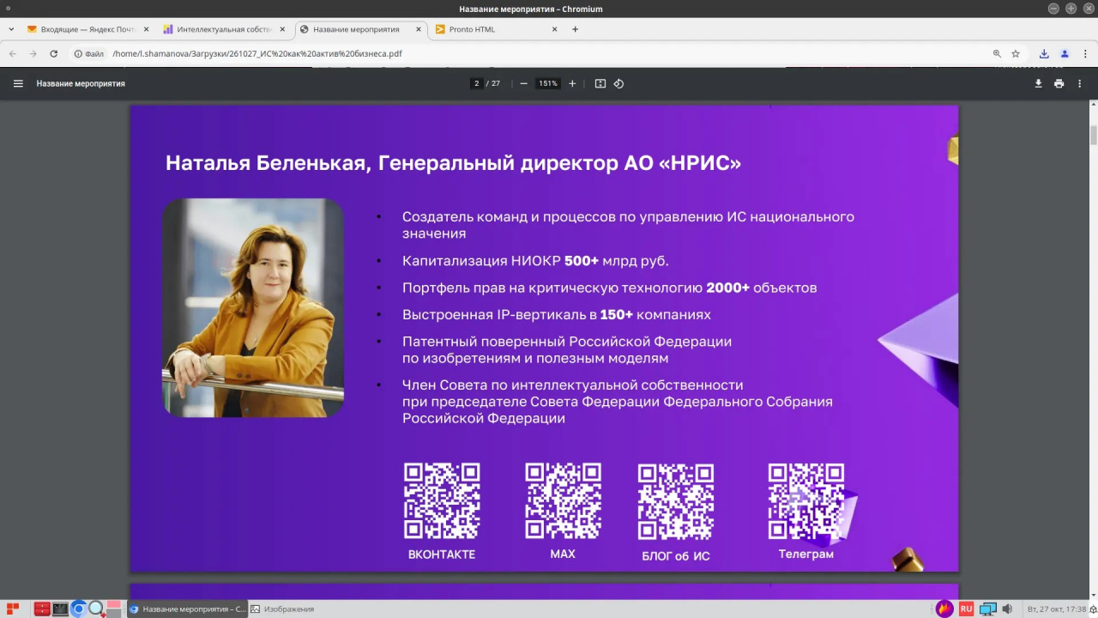1098x618 pixels.
Task: Go forward in browser history
Action: [33, 53]
